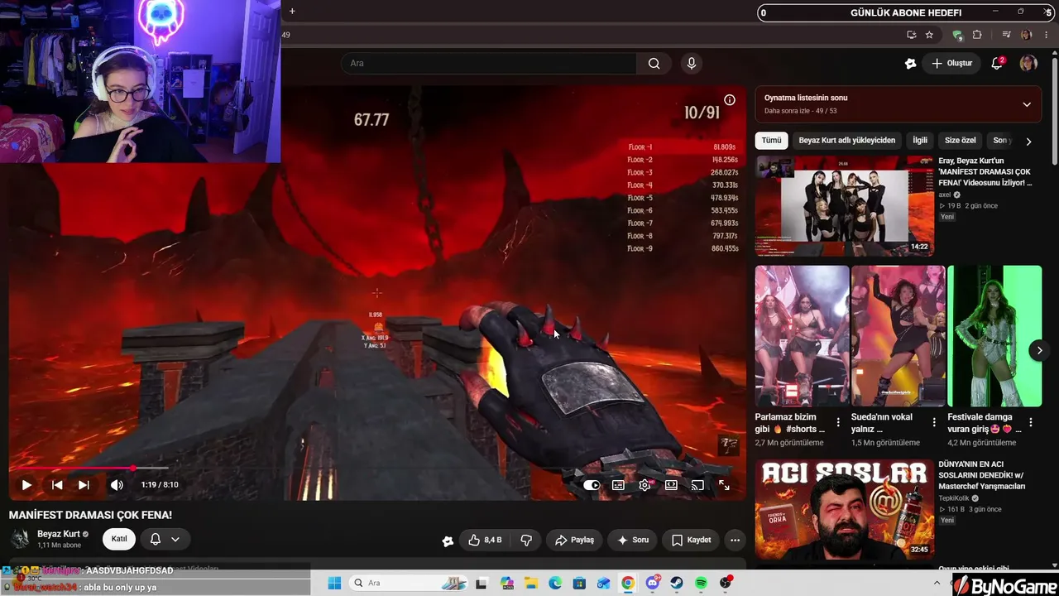Viewport: 1059px width, 596px height.
Task: Select the 'İlgili' filter chip
Action: pyautogui.click(x=920, y=141)
